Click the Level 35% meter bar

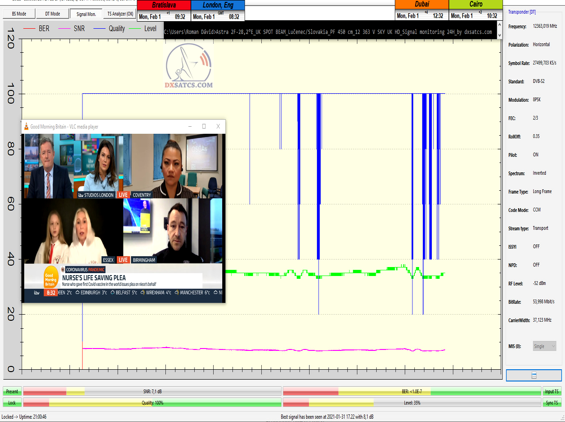click(412, 403)
